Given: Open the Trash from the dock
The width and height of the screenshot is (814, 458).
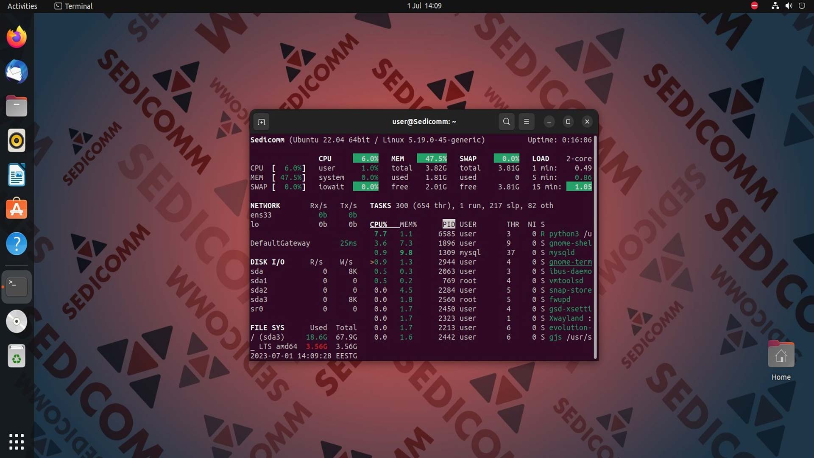Looking at the screenshot, I should pos(17,356).
